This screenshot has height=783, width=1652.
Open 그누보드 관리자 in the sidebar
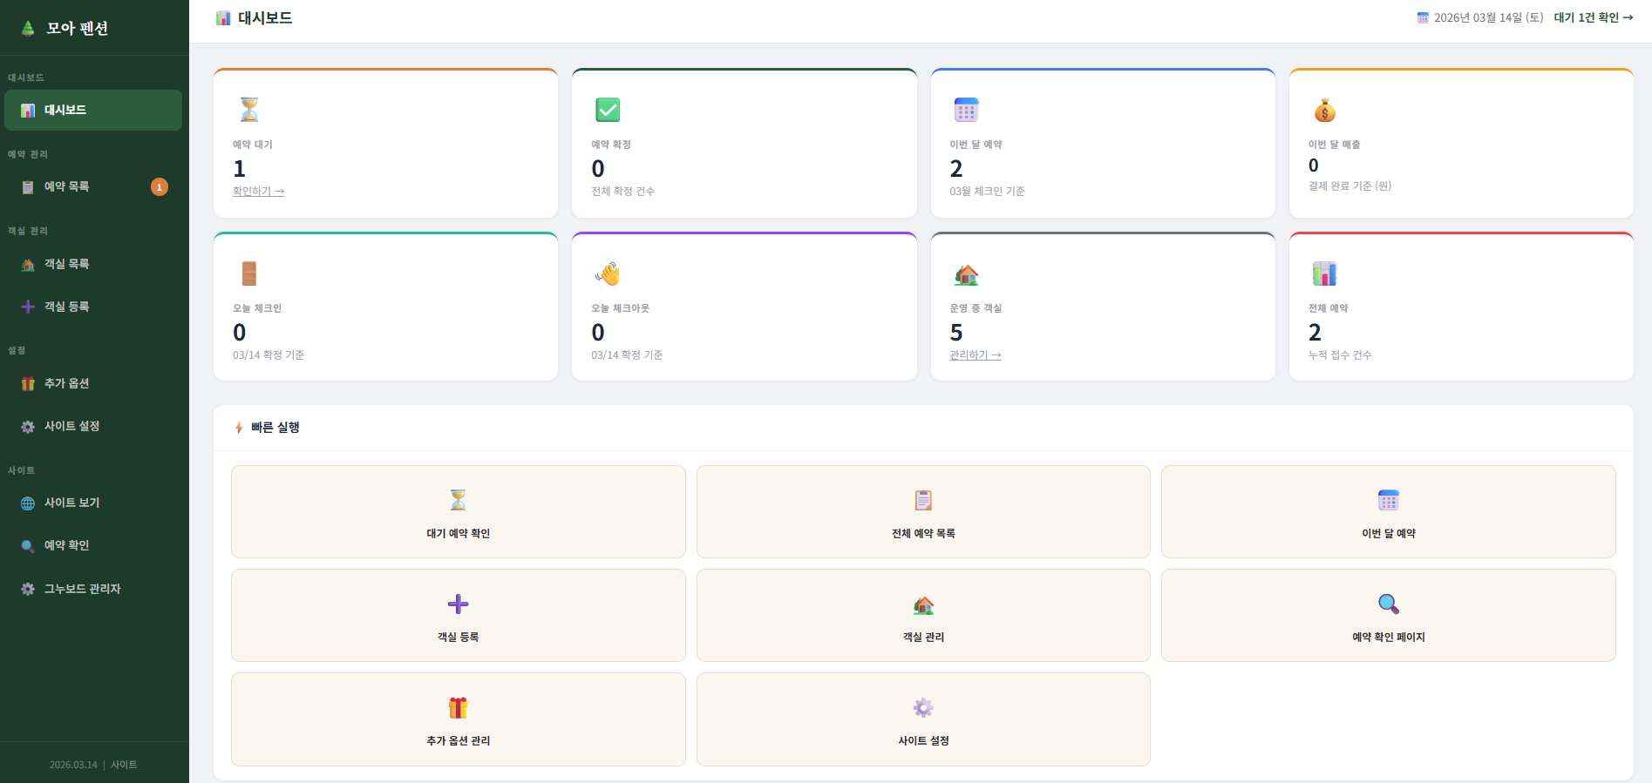[x=82, y=589]
